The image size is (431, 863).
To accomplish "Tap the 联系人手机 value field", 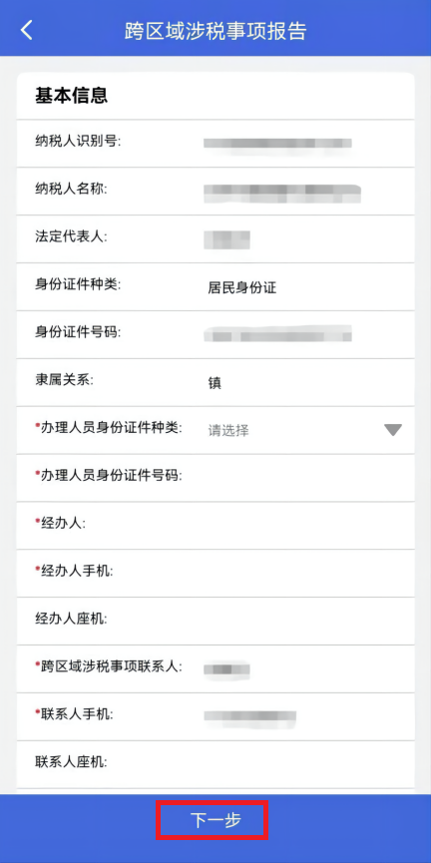I will click(249, 716).
